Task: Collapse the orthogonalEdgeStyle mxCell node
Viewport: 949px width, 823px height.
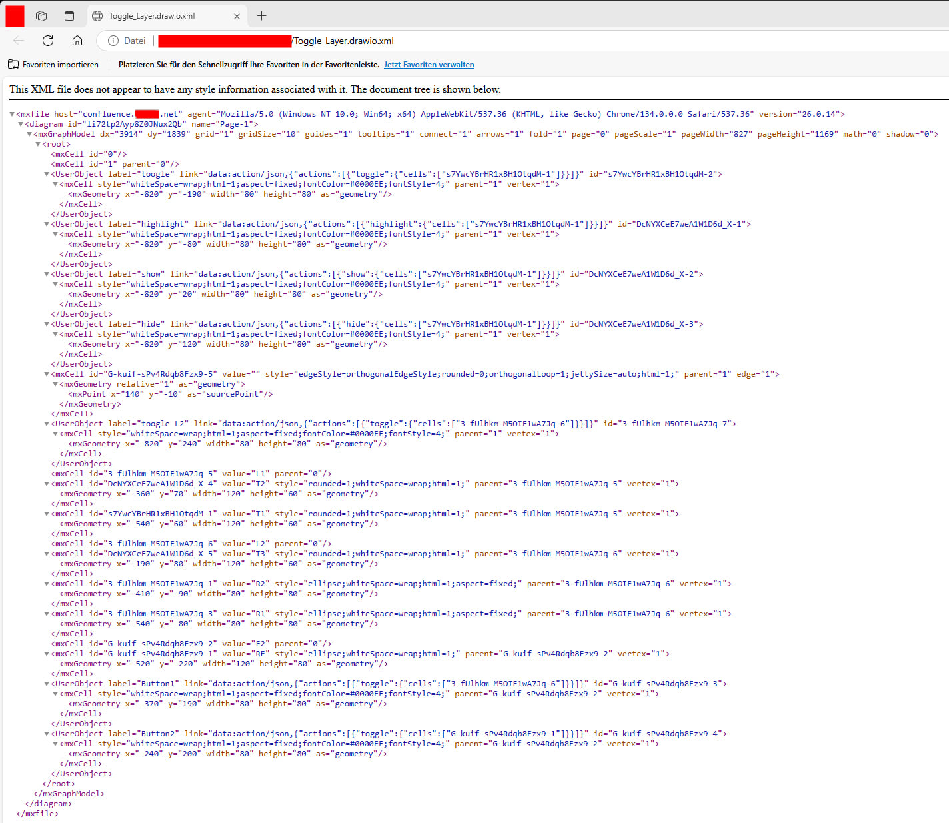Action: pos(47,374)
